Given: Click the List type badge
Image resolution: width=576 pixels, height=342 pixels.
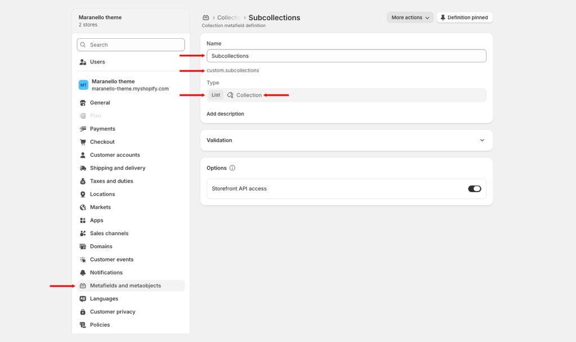Looking at the screenshot, I should click(215, 95).
